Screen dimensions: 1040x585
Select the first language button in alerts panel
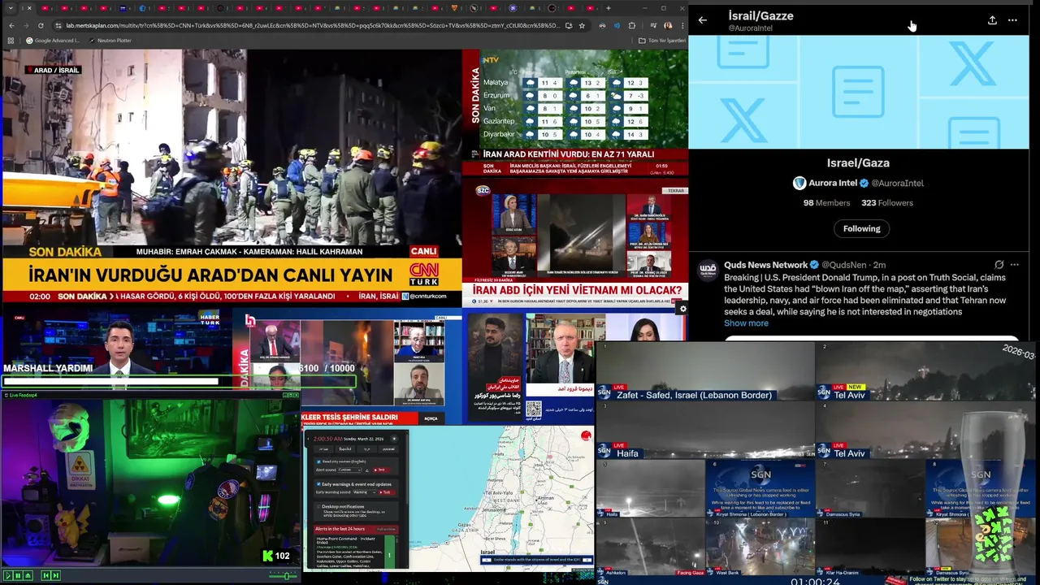point(323,448)
